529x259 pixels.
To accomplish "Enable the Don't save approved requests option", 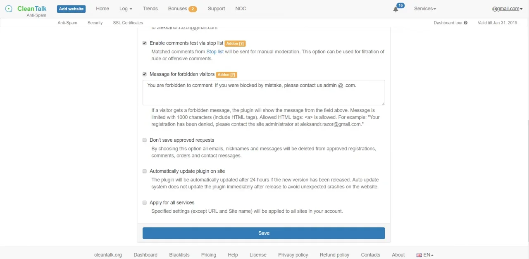I will point(144,140).
